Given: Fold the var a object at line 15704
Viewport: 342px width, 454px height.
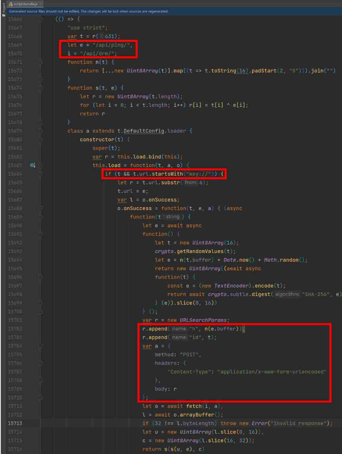Looking at the screenshot, I should [x=40, y=346].
